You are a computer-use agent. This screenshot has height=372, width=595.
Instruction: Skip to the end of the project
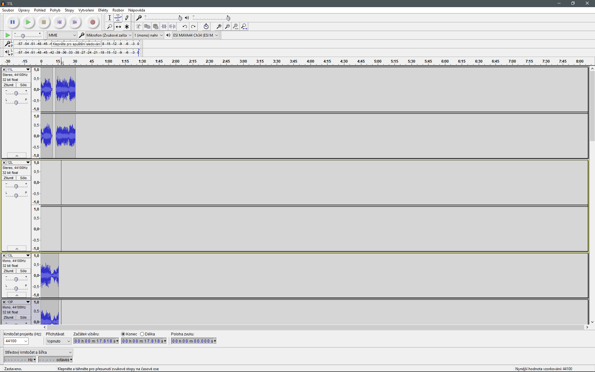tap(75, 22)
